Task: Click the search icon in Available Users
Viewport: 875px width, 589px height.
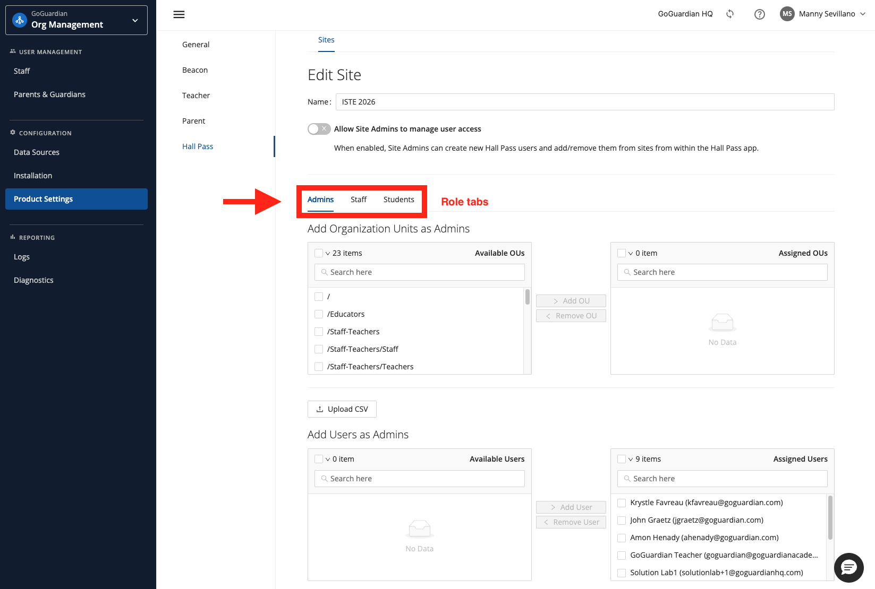Action: [324, 479]
